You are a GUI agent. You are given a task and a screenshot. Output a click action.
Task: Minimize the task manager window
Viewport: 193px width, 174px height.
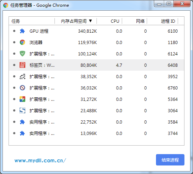point(159,4)
